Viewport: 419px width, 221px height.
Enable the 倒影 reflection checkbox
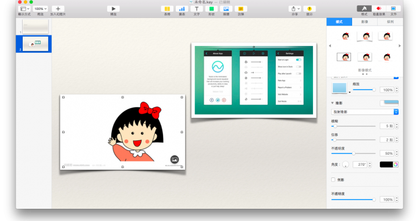coord(333,180)
